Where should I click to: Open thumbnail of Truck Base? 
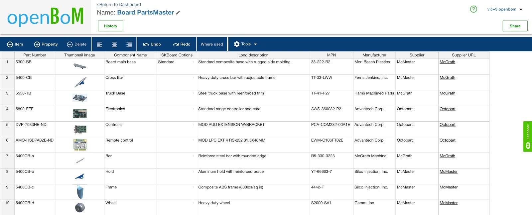pyautogui.click(x=80, y=98)
